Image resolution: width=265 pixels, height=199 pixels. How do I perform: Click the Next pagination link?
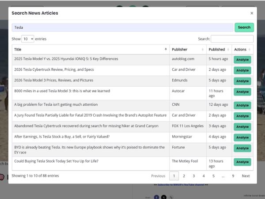246,176
